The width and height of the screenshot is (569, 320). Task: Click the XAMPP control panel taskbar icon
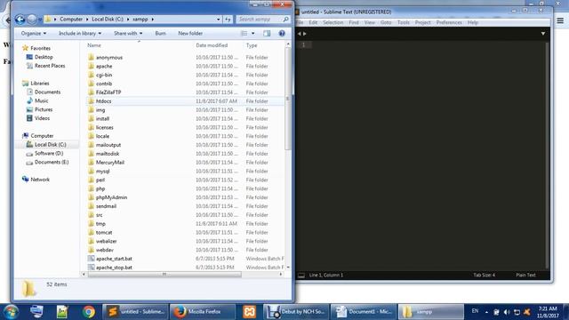tap(249, 312)
